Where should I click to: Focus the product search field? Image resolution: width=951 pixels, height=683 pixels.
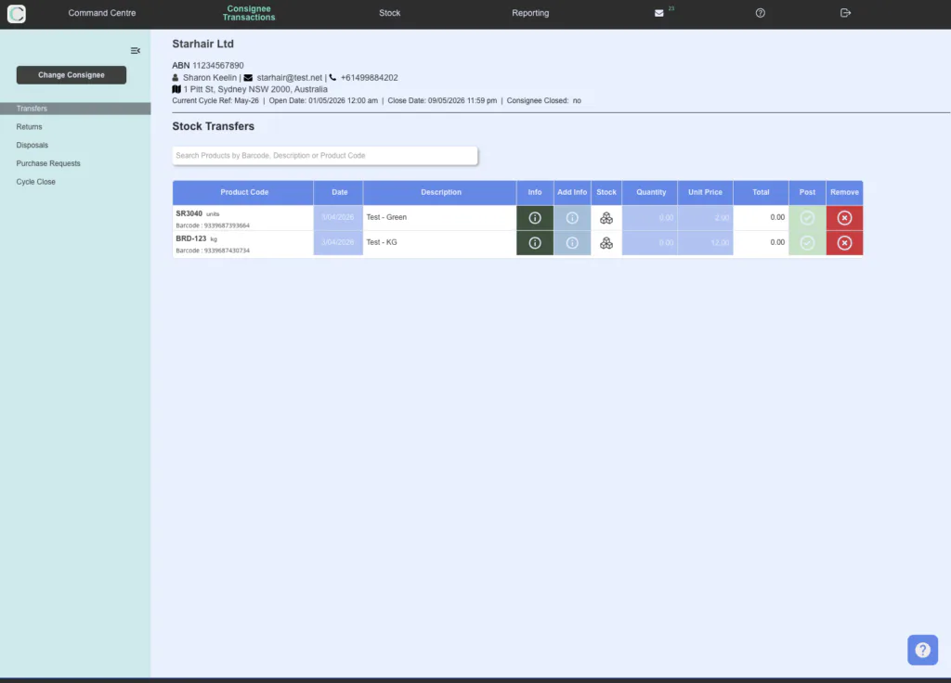(x=325, y=156)
